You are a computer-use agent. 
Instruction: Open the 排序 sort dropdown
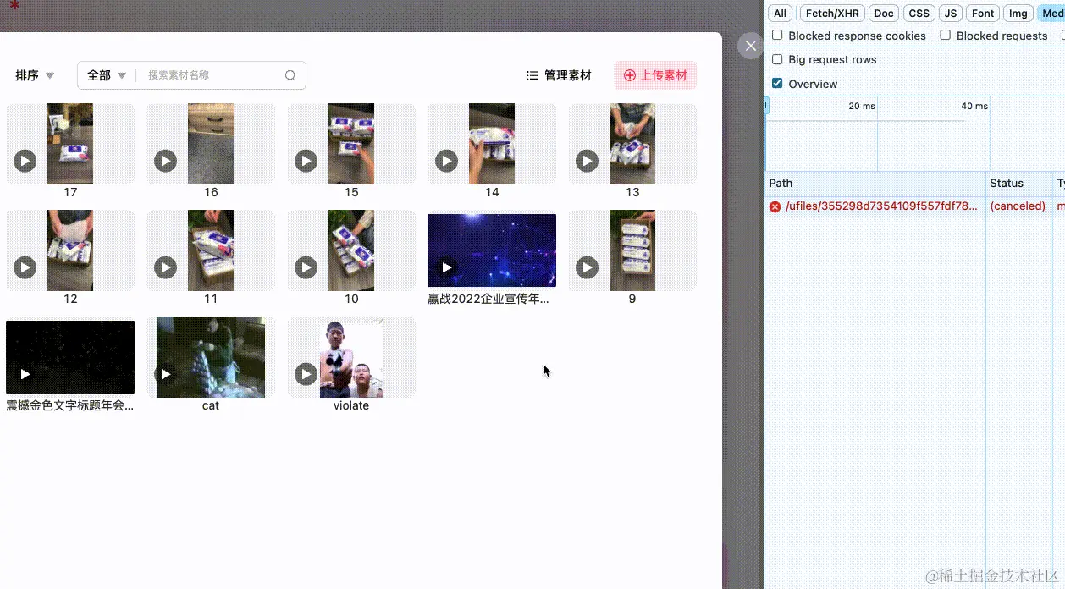point(35,75)
